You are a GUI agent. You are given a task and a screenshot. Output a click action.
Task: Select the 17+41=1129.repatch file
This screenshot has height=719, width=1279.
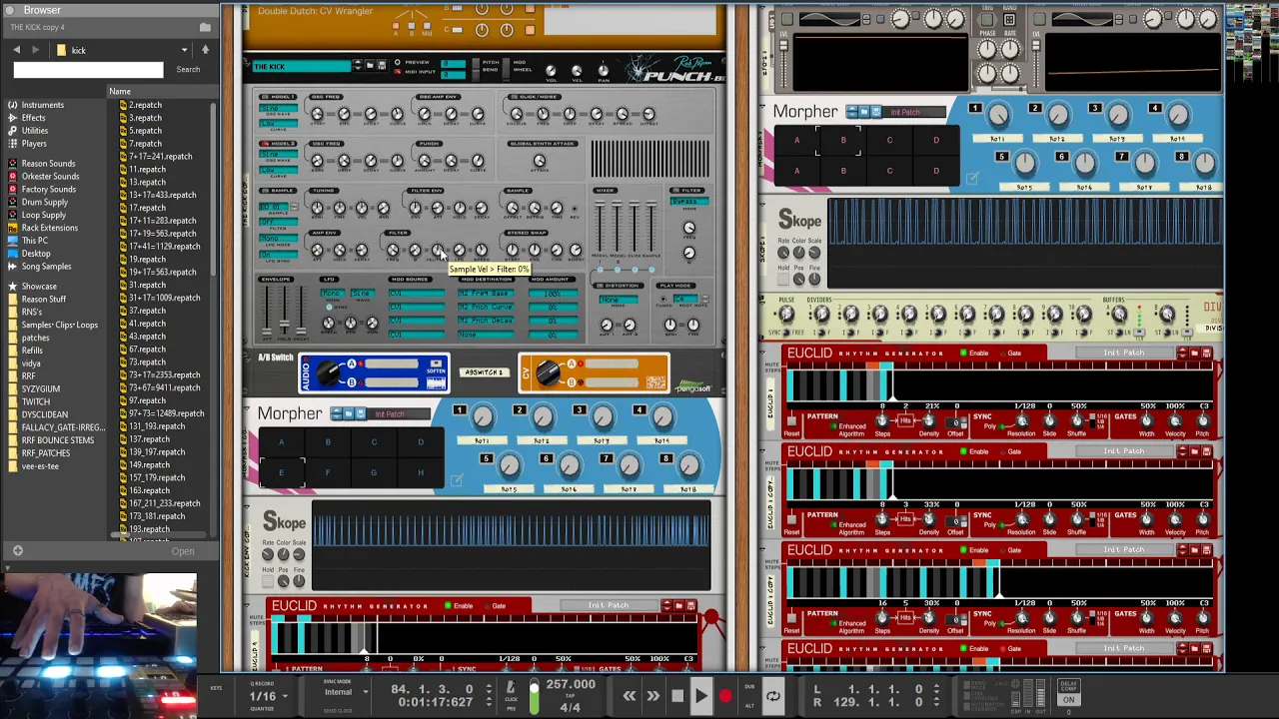164,247
